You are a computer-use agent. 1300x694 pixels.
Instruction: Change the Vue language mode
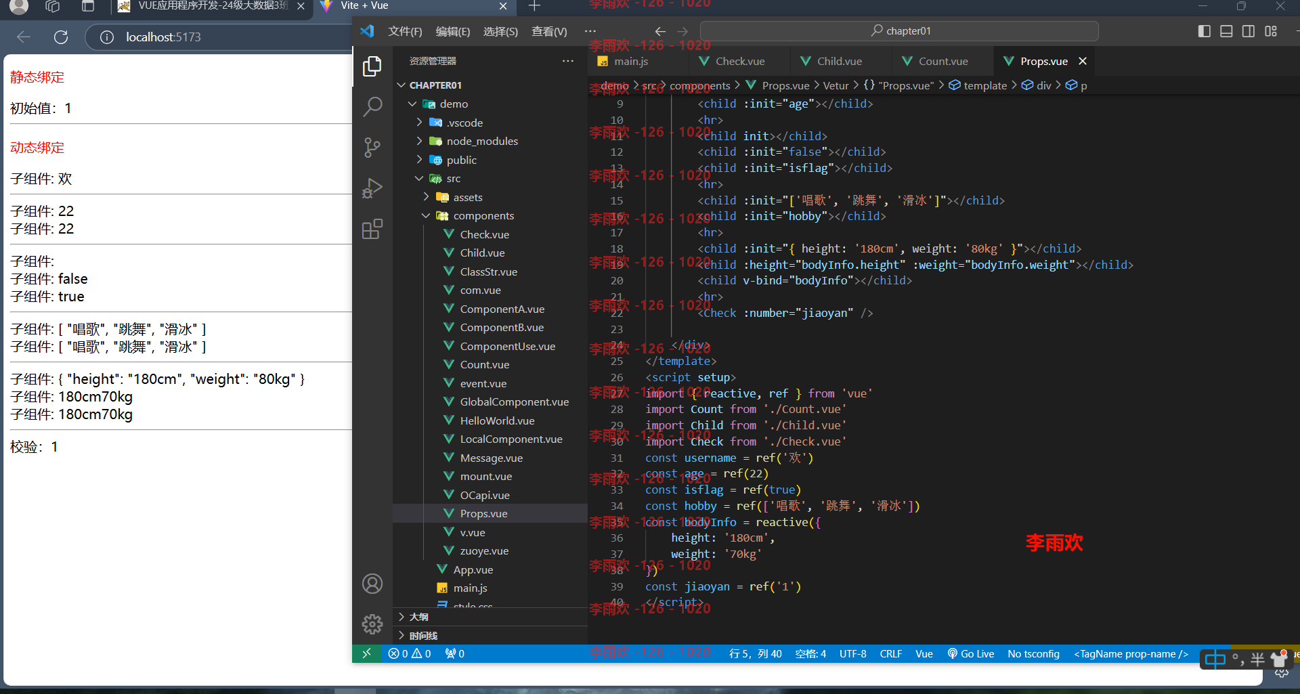coord(924,653)
